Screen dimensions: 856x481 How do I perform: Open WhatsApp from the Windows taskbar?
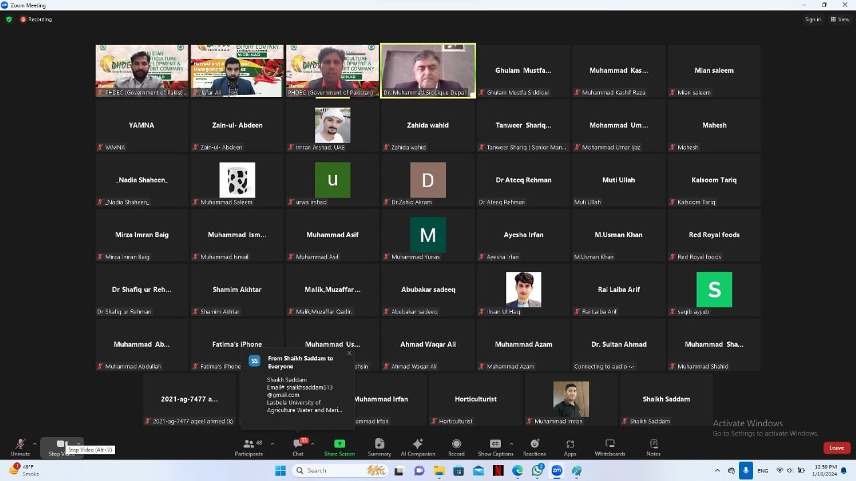point(537,471)
